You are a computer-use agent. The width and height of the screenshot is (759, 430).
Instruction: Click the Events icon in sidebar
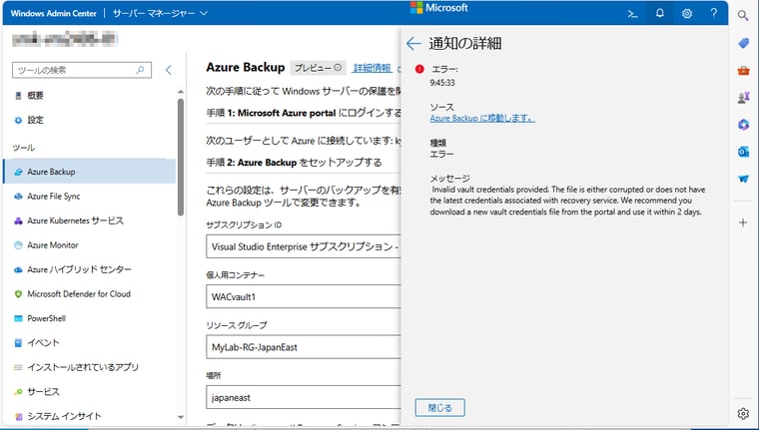(x=18, y=343)
